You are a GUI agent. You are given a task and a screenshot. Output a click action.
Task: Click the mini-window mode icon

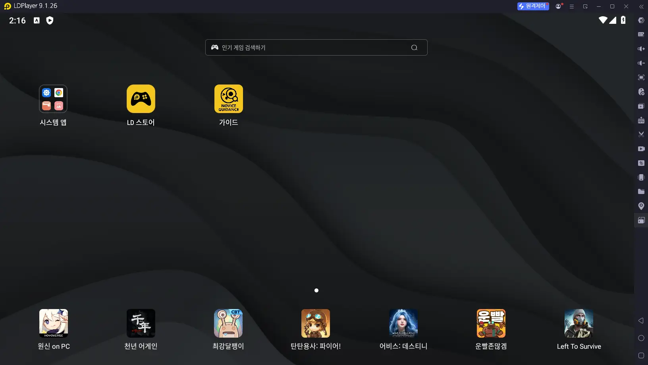tap(585, 6)
